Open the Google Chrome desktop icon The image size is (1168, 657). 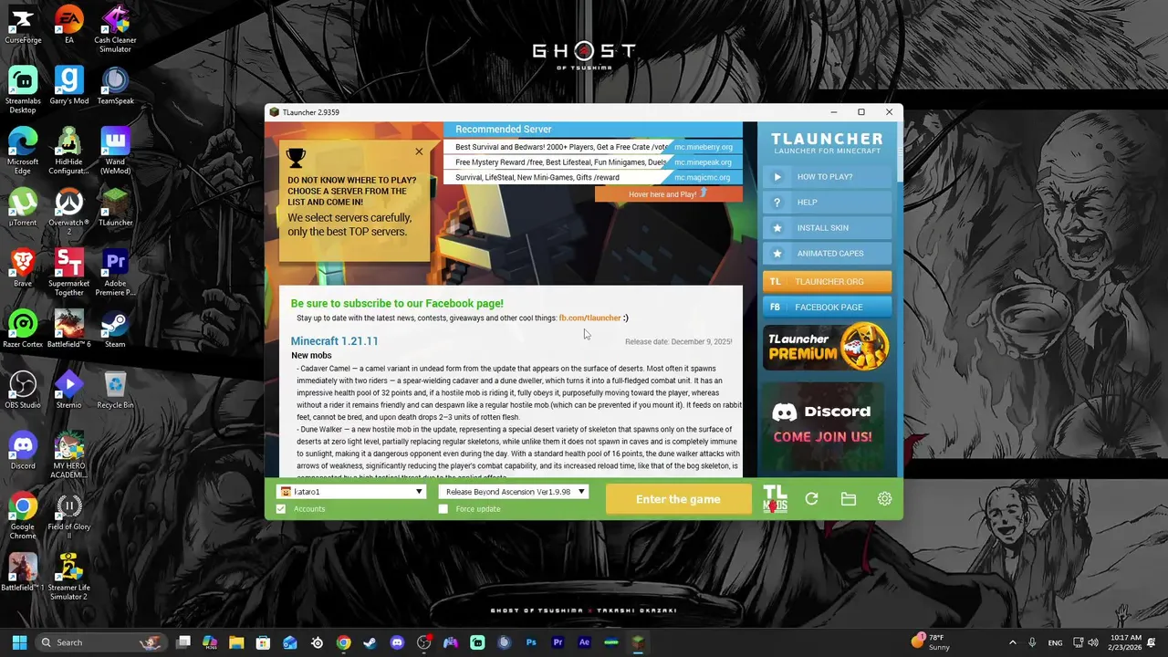[x=23, y=516]
